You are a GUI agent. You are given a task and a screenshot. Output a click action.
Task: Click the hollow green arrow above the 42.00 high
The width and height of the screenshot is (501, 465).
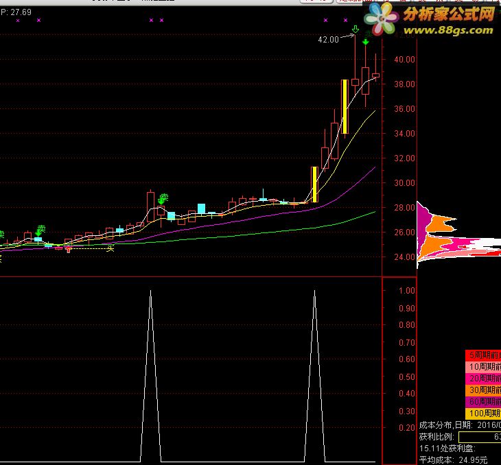[x=355, y=29]
